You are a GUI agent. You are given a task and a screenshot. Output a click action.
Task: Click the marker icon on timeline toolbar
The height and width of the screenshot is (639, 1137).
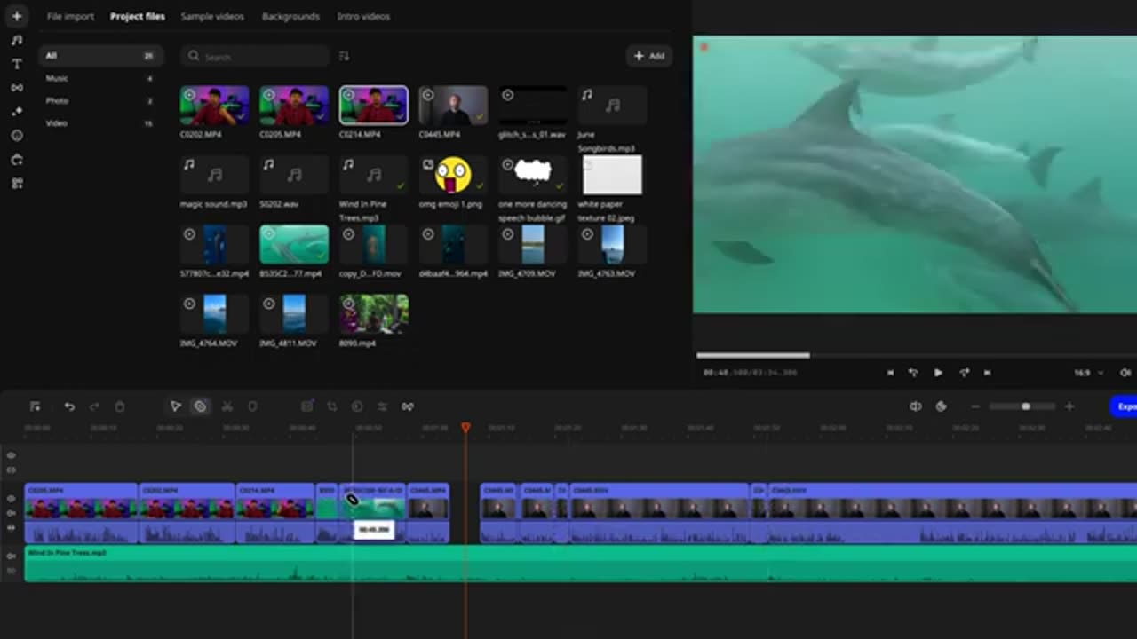252,406
